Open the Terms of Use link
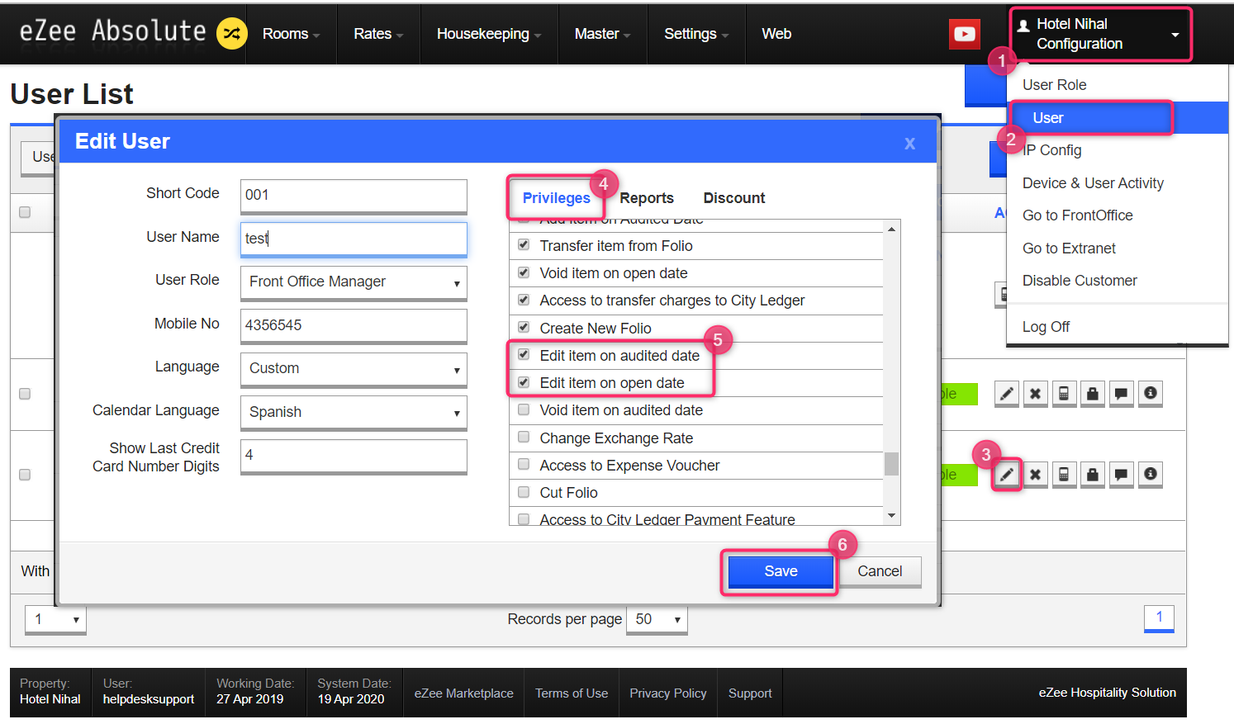 (572, 693)
